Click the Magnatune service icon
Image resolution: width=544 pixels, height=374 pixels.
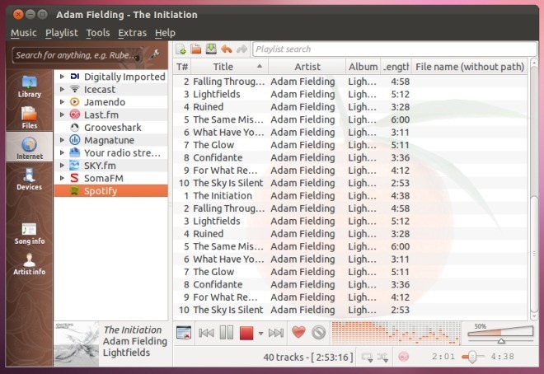(74, 140)
